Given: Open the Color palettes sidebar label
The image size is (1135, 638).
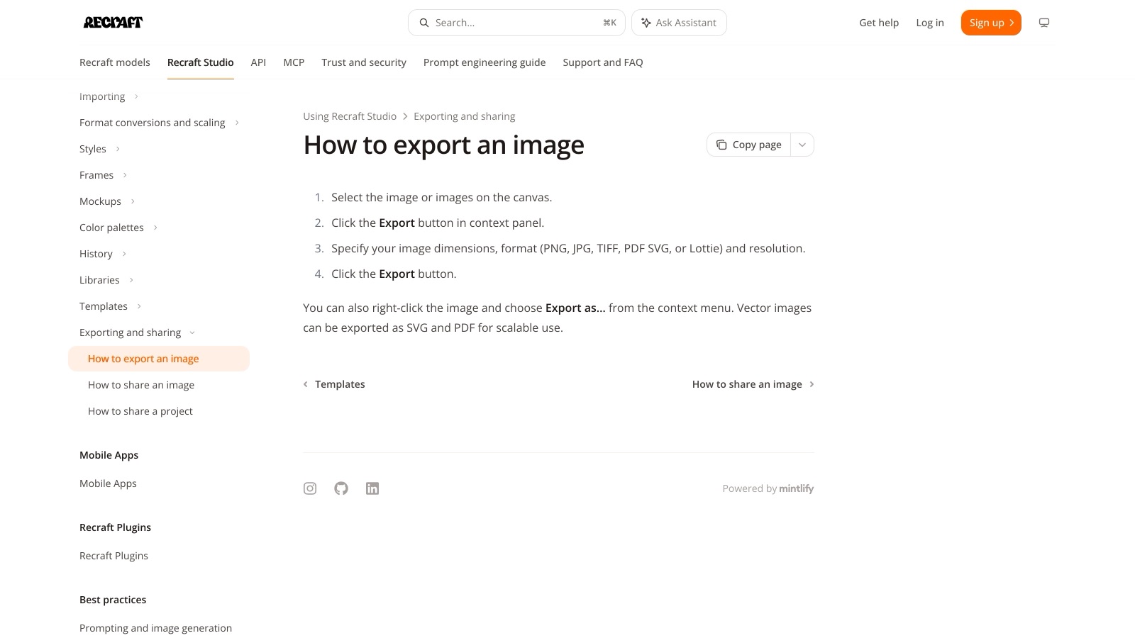Looking at the screenshot, I should 111,228.
